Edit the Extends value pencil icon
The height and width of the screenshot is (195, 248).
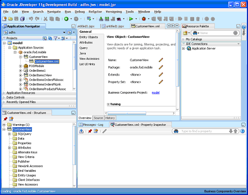point(161,74)
